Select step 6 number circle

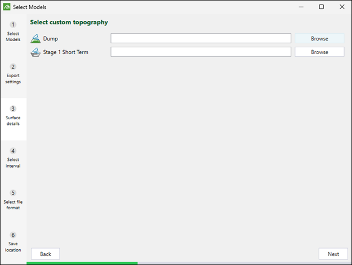coord(13,235)
